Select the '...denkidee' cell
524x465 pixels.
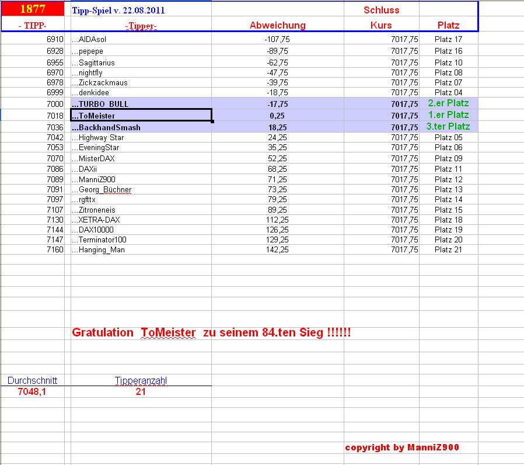point(141,93)
